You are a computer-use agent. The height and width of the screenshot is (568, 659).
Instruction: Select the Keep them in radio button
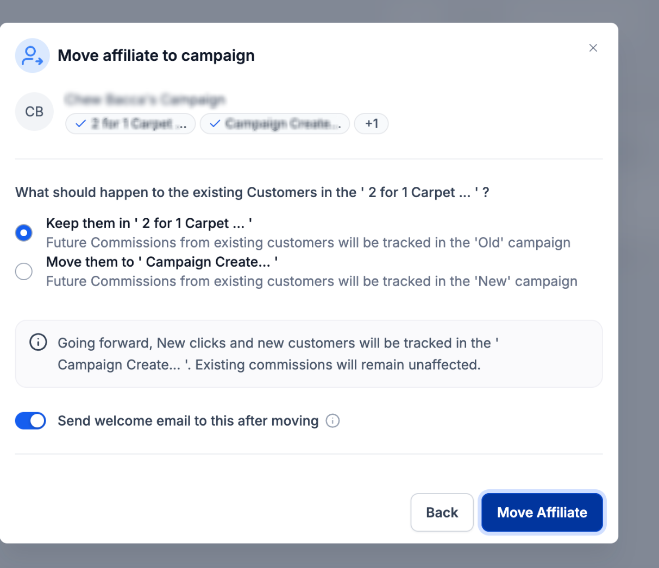[24, 233]
